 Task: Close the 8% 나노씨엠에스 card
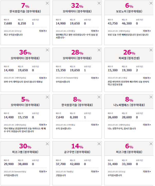(151, 97)
